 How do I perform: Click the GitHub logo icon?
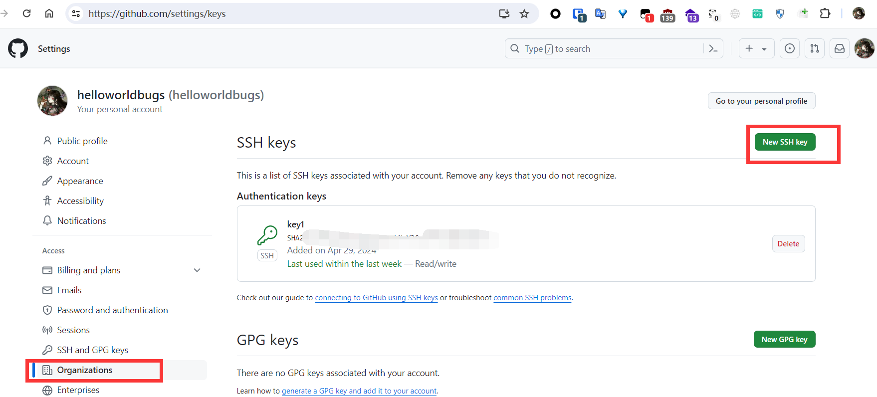pyautogui.click(x=18, y=48)
